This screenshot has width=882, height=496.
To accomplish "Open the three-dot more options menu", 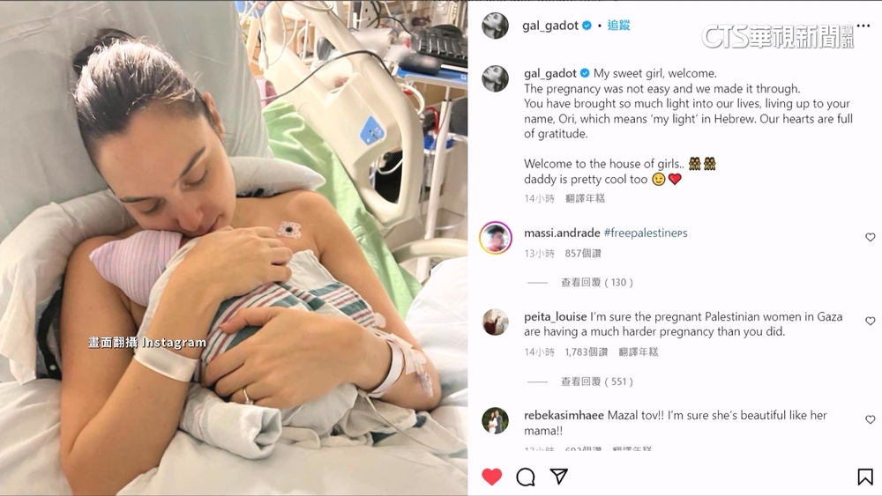I will tap(863, 26).
